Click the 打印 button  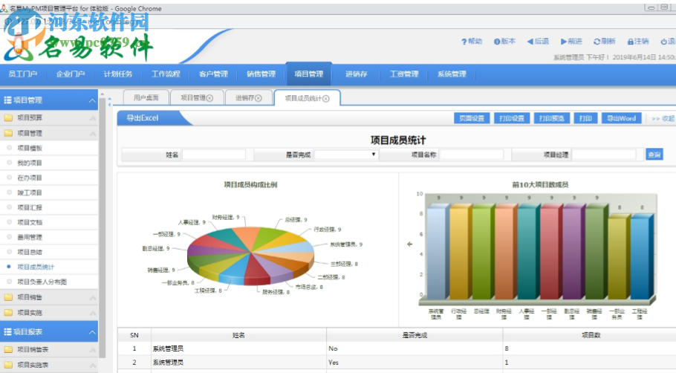(585, 118)
